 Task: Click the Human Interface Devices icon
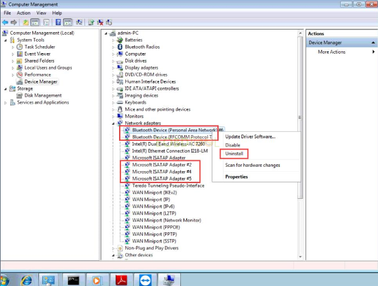120,81
